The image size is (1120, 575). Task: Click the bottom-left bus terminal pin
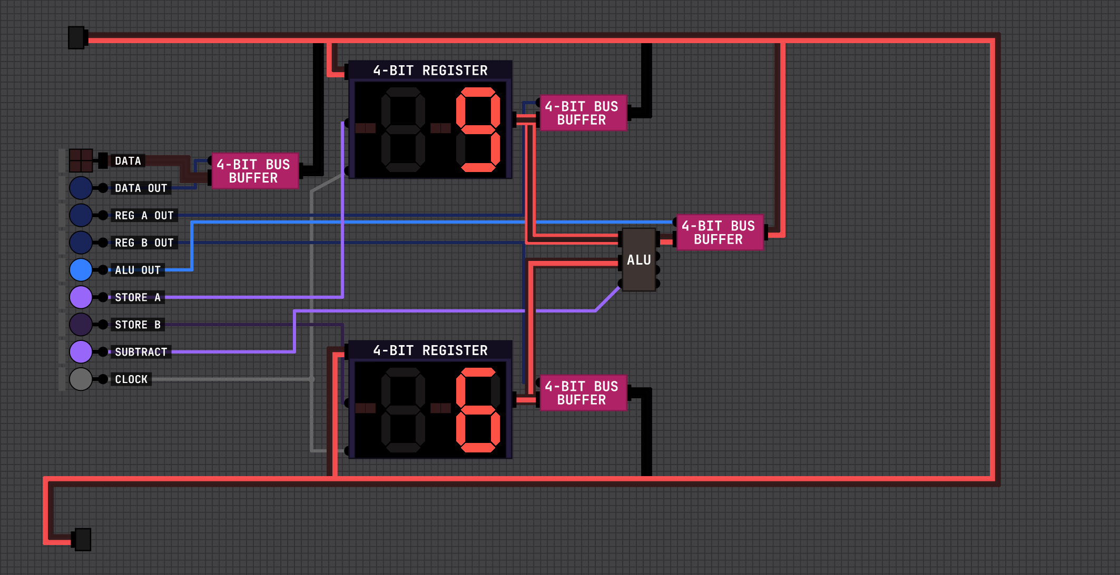click(x=83, y=540)
